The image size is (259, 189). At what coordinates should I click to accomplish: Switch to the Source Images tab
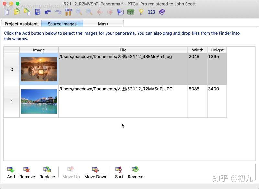(62, 24)
